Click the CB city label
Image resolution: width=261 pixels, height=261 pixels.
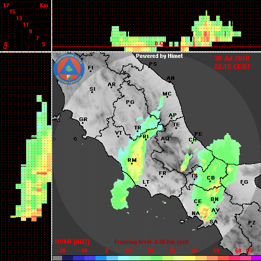pos(211,178)
